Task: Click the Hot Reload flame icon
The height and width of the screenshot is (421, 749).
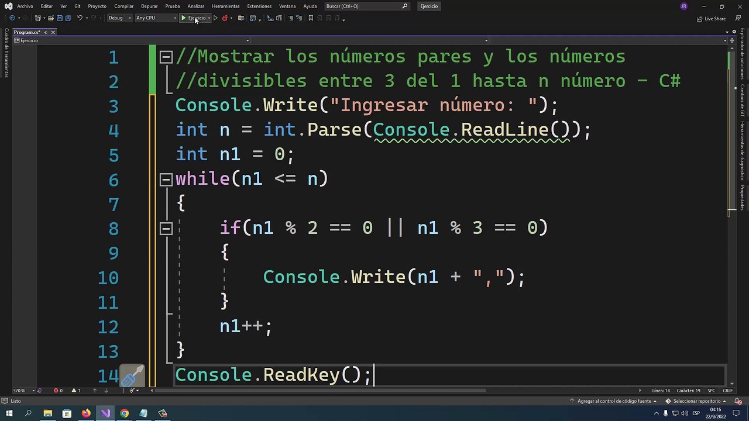Action: click(x=225, y=18)
